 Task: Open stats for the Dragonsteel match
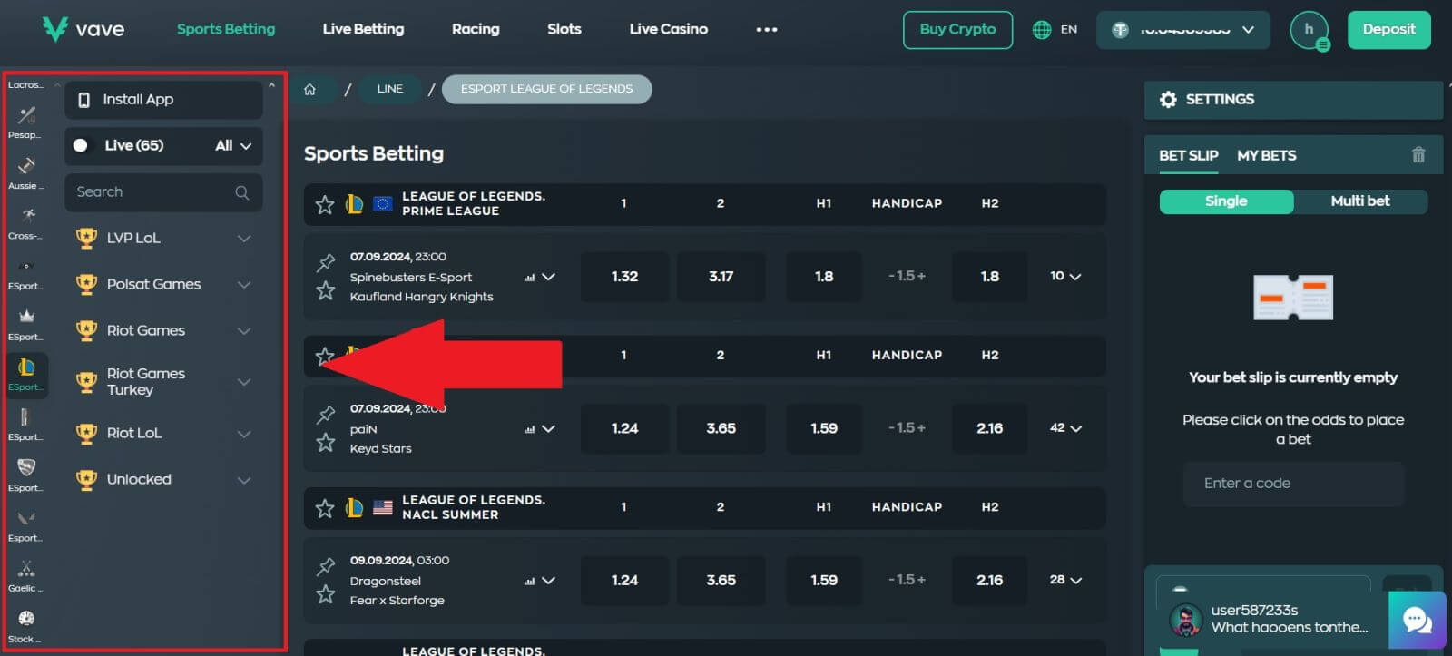(x=529, y=581)
